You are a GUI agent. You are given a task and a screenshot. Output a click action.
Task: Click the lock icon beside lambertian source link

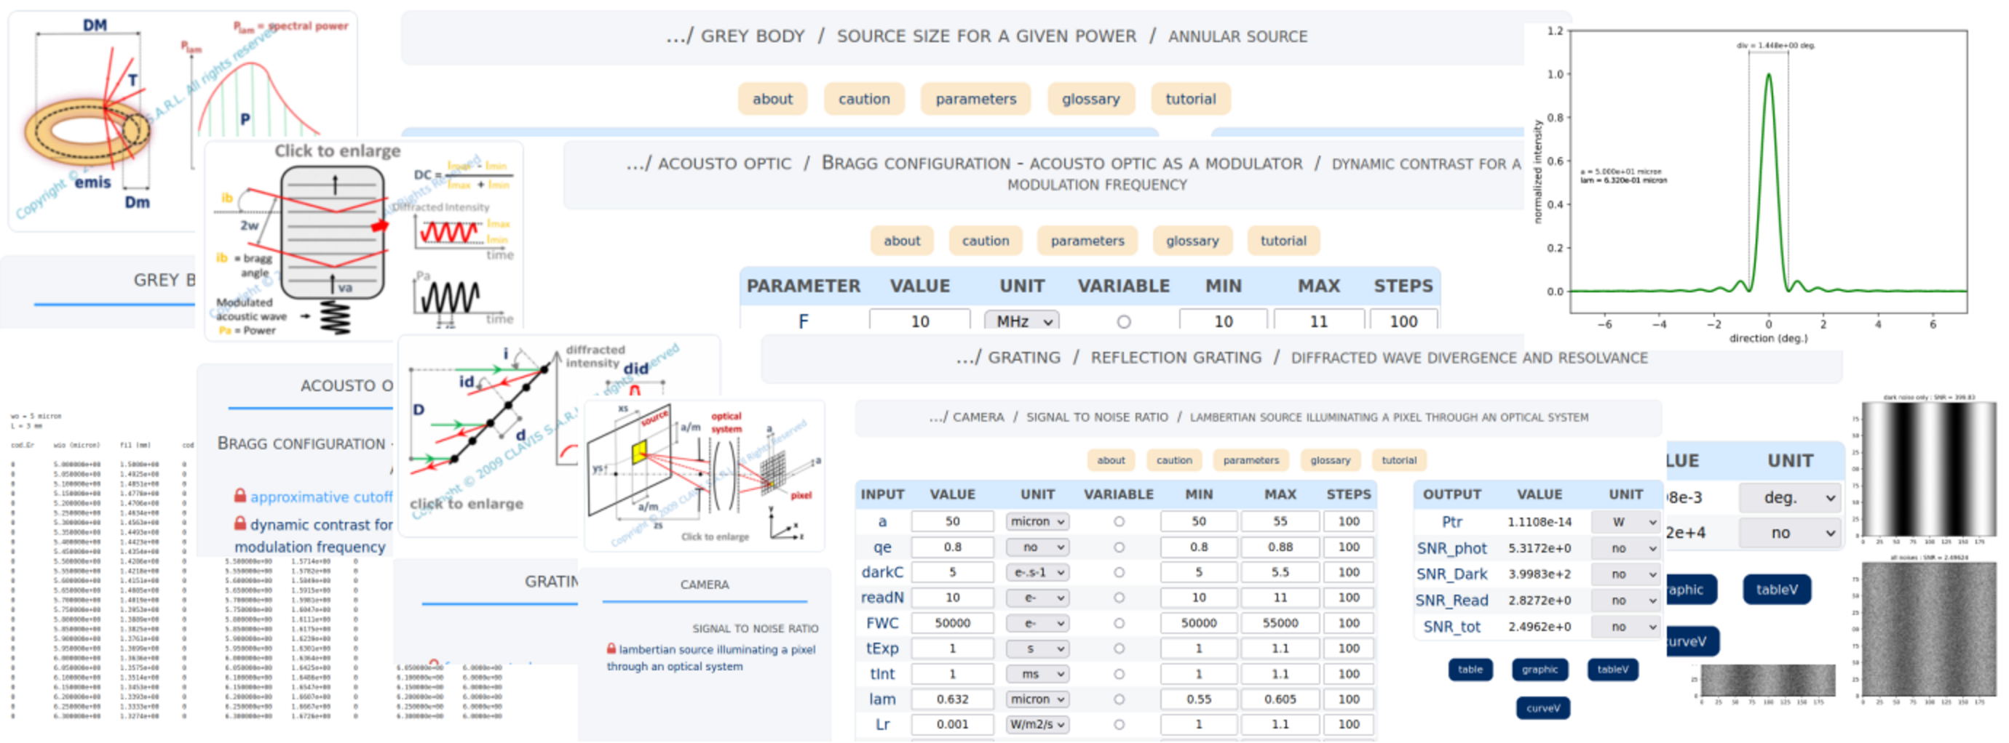611,648
